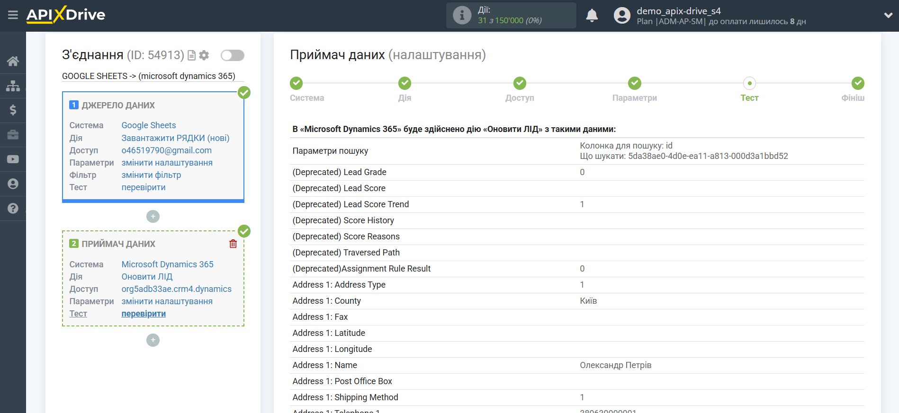Open the o46519790@gmail.com access link
This screenshot has width=899, height=413.
[167, 150]
